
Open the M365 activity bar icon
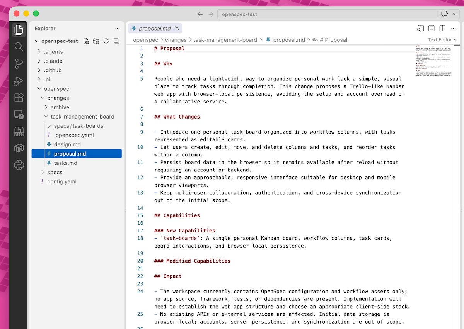point(19,131)
